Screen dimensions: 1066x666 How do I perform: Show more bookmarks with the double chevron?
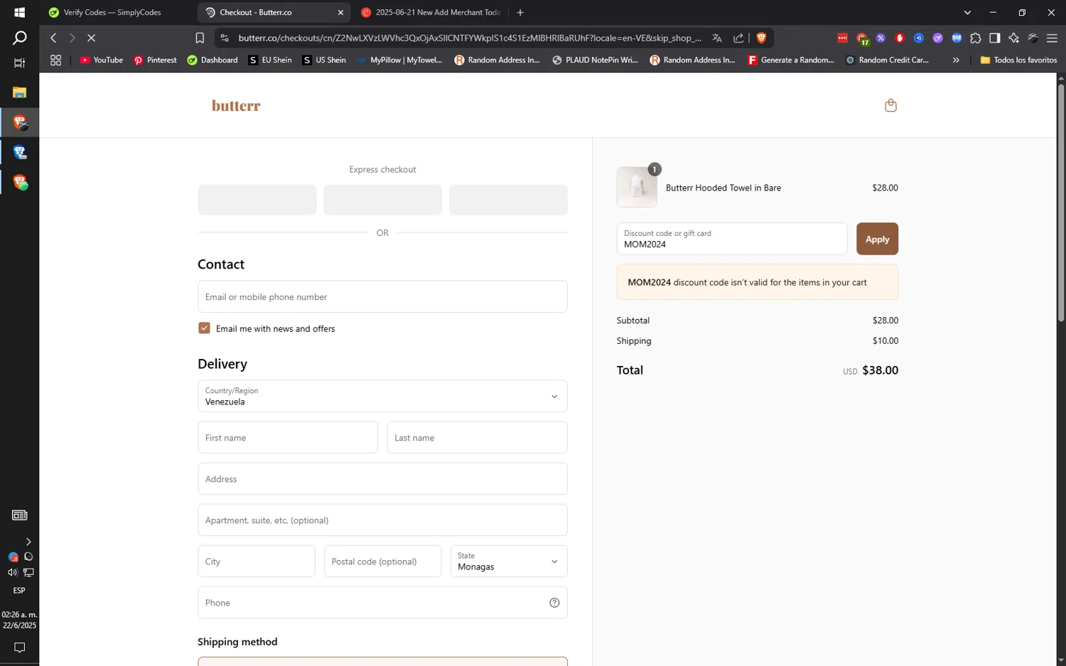click(956, 60)
